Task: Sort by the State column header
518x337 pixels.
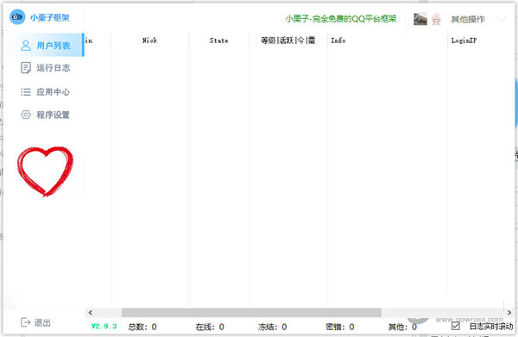Action: click(218, 41)
